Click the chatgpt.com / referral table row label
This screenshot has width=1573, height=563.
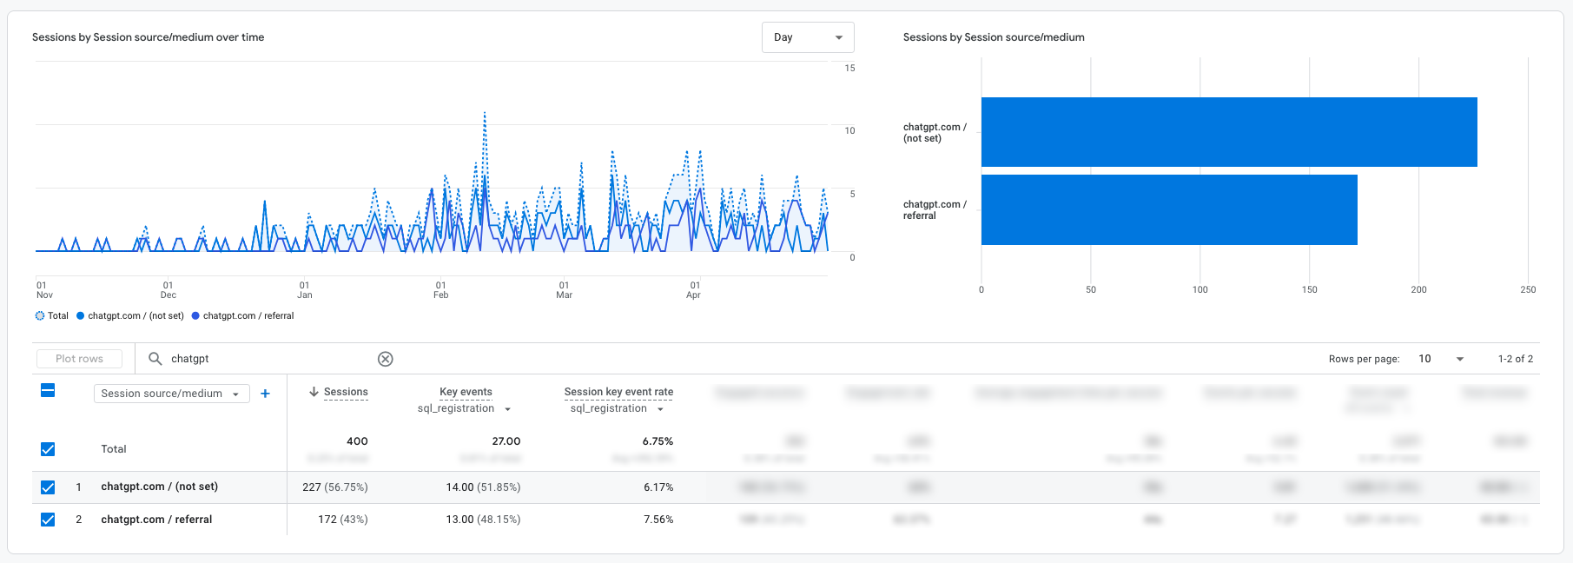tap(156, 520)
